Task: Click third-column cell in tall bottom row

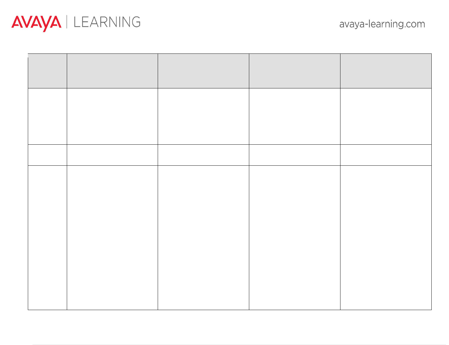Action: (203, 237)
